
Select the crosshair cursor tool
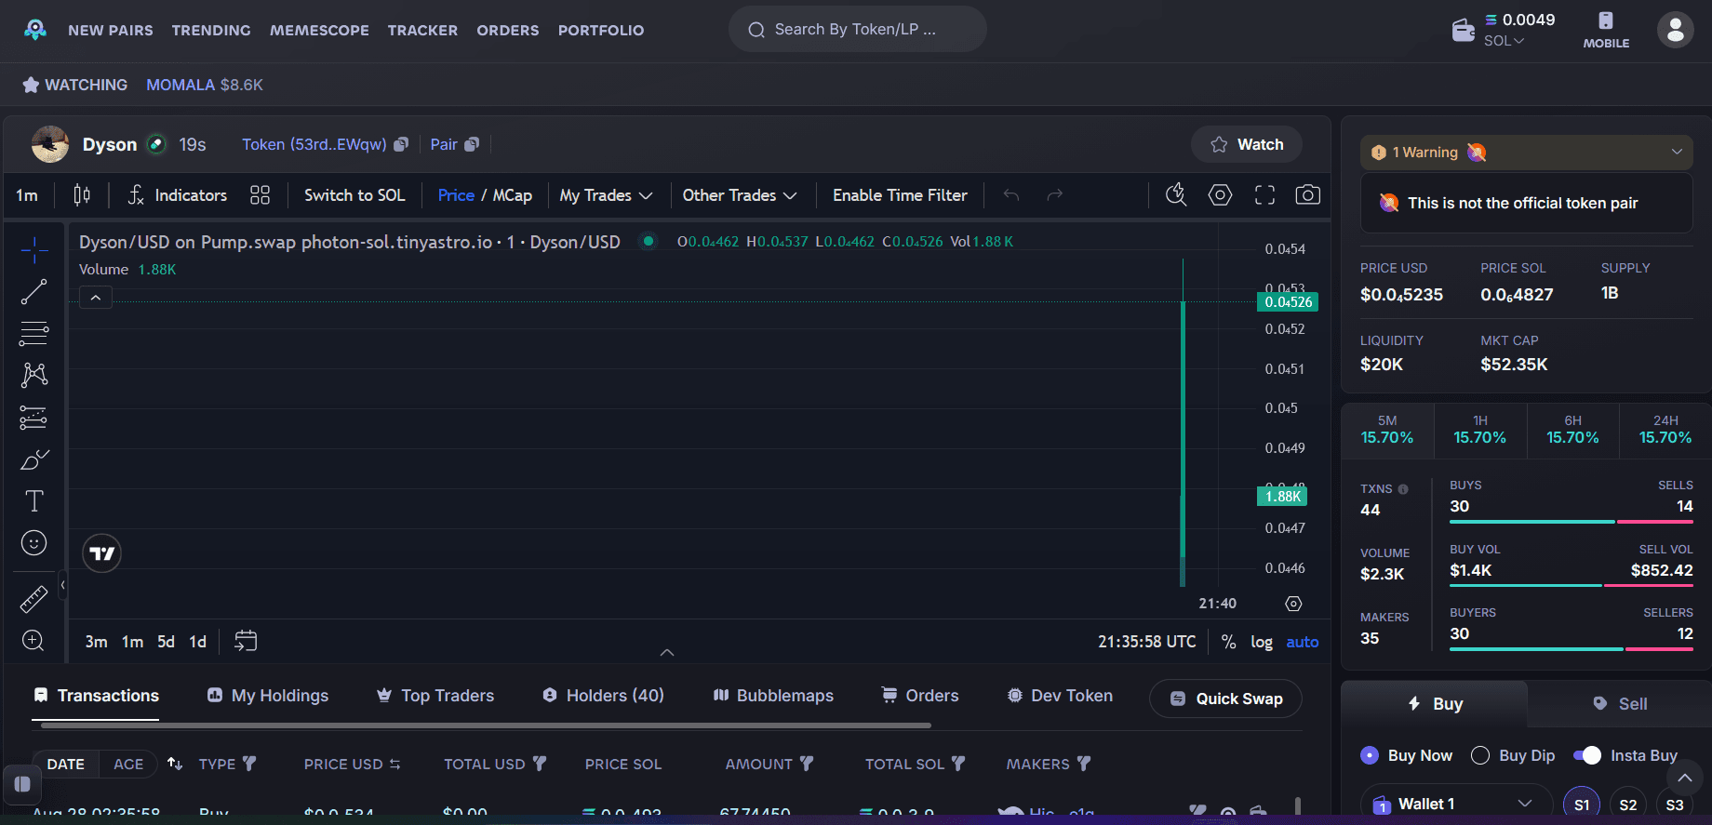pyautogui.click(x=34, y=250)
